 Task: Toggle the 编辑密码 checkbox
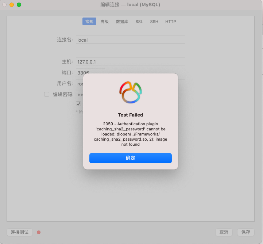point(47,94)
